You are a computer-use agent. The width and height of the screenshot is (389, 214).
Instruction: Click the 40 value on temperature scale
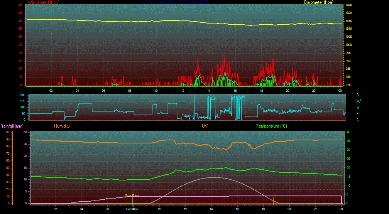(x=348, y=132)
